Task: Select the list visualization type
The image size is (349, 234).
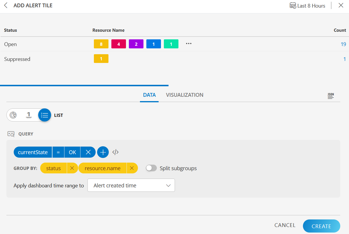Action: pos(44,115)
